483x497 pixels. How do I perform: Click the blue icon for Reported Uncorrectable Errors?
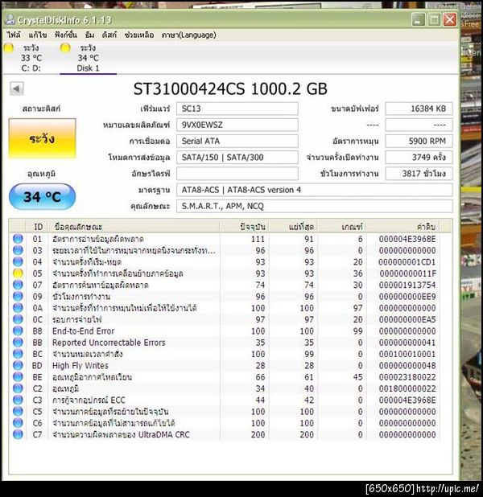[x=18, y=342]
